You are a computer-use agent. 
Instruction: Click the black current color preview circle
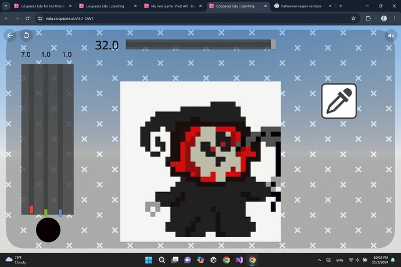point(48,230)
